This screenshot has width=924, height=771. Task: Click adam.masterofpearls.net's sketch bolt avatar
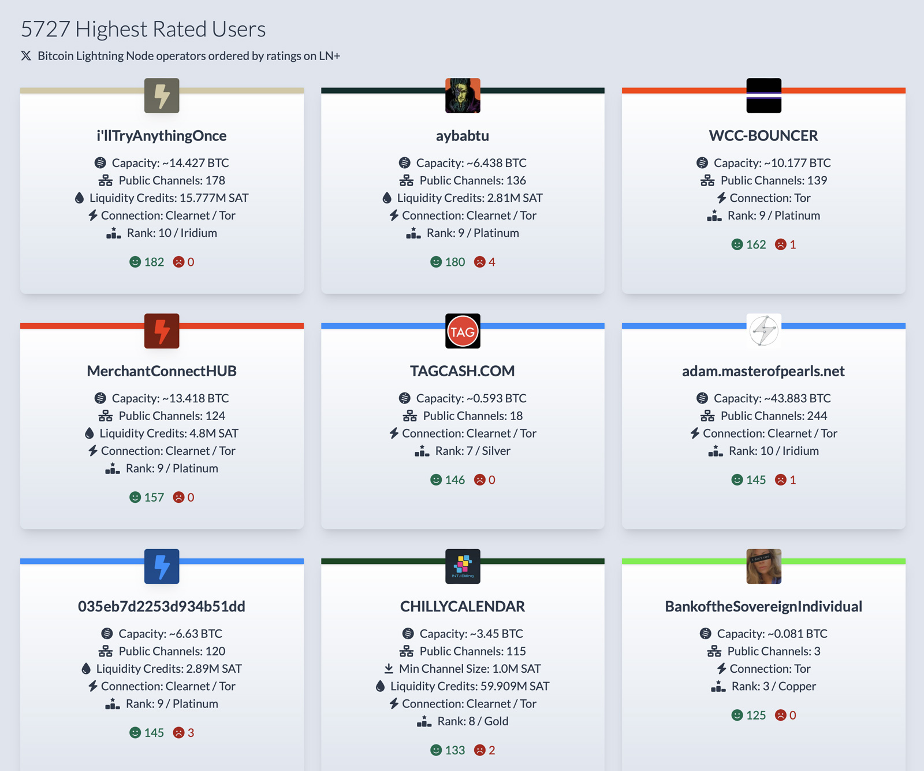coord(763,331)
